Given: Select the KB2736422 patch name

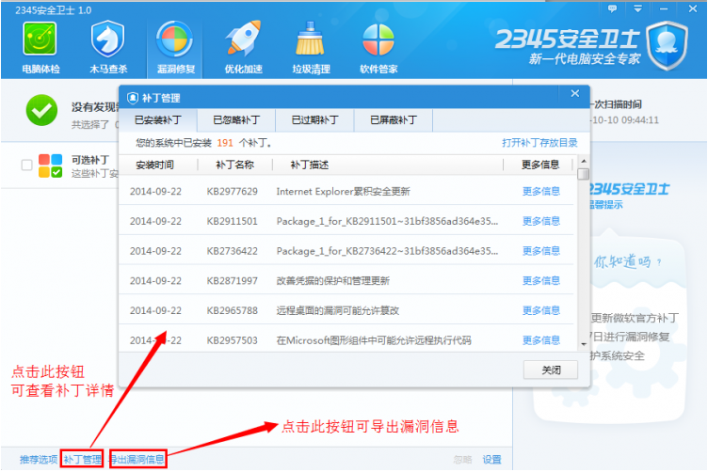Looking at the screenshot, I should 233,251.
